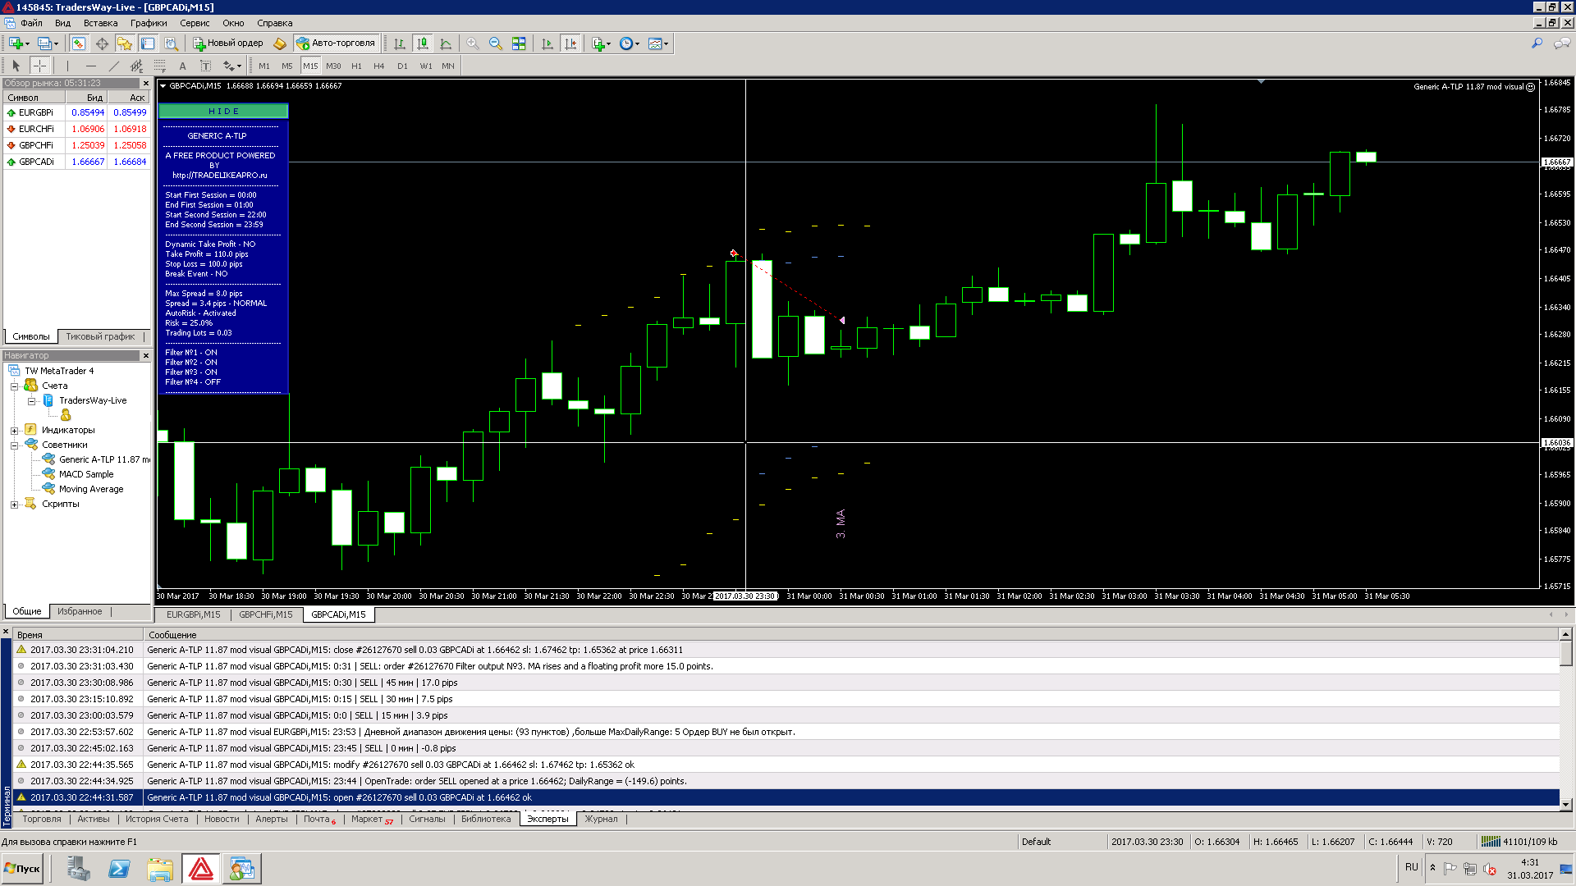Click the Zoom Out magnifier icon

[496, 43]
